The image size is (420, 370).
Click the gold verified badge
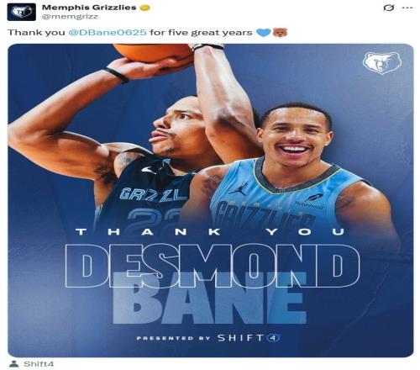pos(145,8)
